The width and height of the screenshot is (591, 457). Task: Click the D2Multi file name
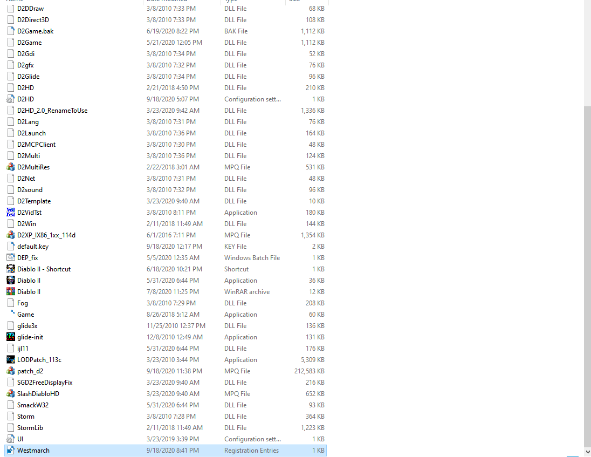click(28, 156)
